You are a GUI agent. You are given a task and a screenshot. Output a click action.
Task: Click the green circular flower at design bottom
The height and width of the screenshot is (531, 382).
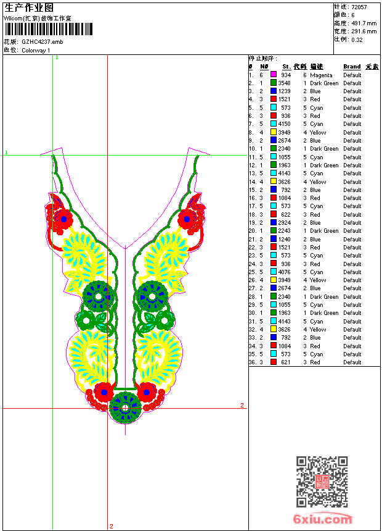click(x=125, y=408)
